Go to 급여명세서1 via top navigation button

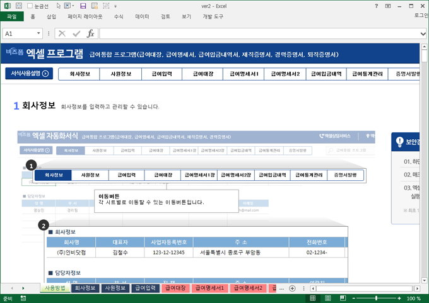point(244,74)
